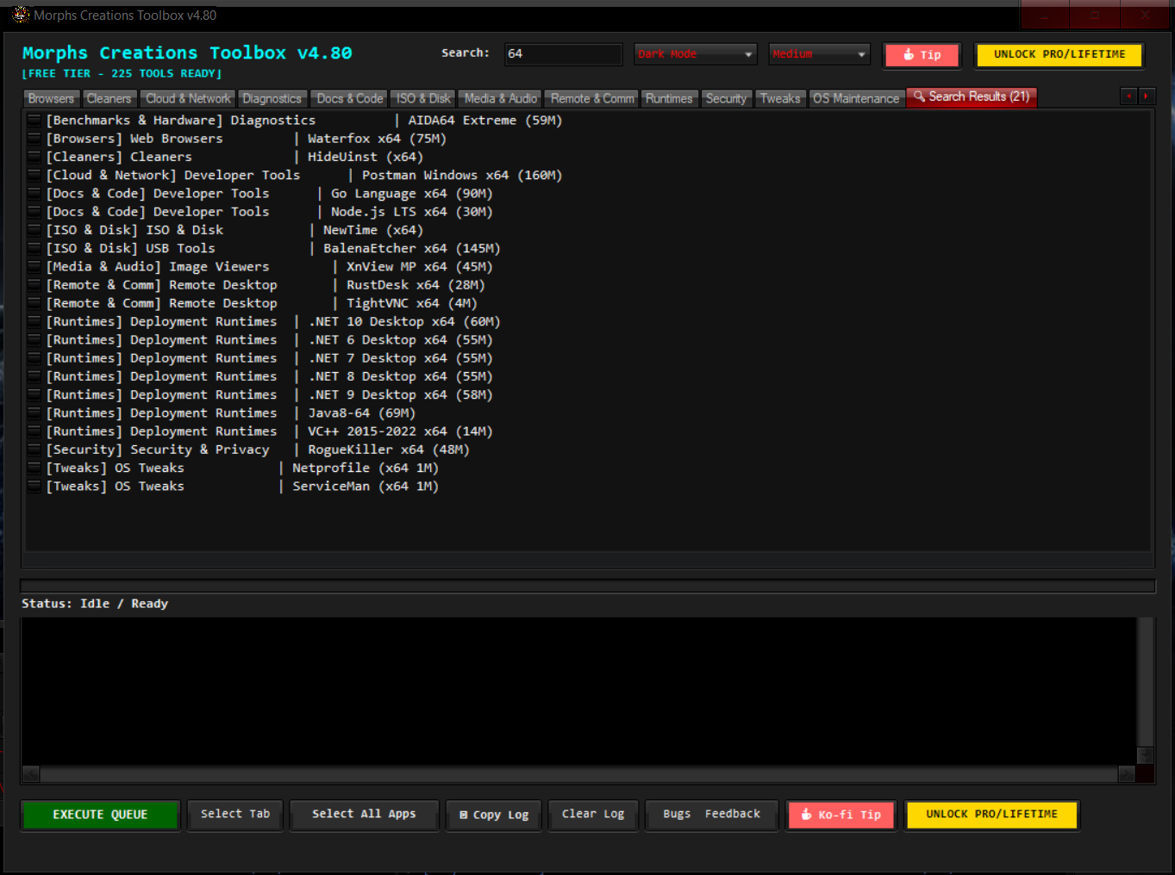Open the Dark Mode theme dropdown

[x=695, y=54]
